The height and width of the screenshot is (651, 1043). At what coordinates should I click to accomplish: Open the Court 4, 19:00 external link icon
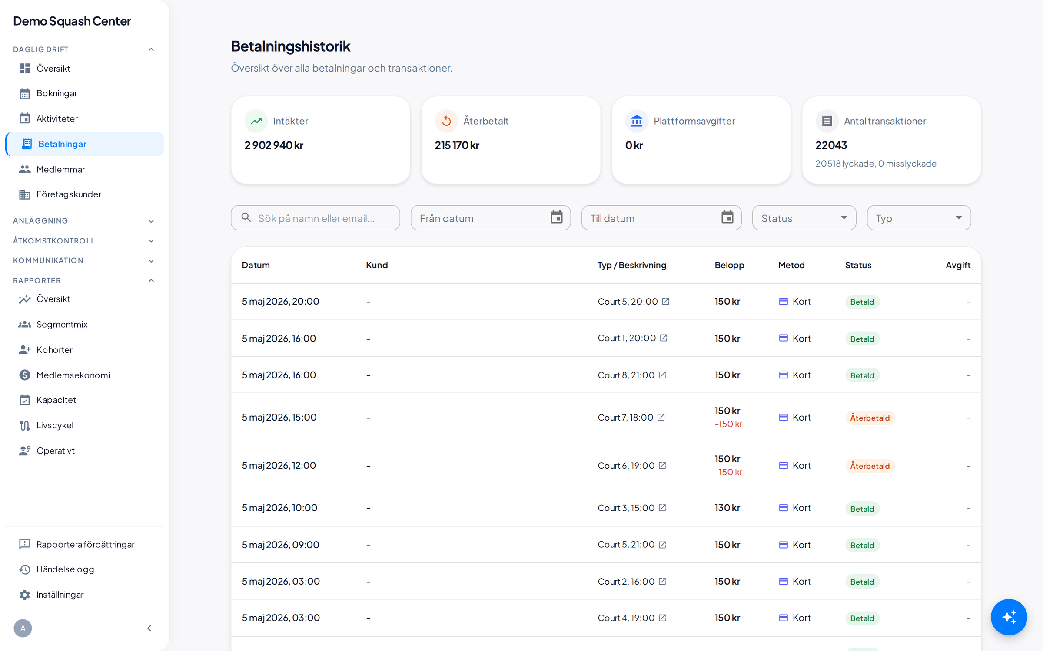click(x=662, y=618)
